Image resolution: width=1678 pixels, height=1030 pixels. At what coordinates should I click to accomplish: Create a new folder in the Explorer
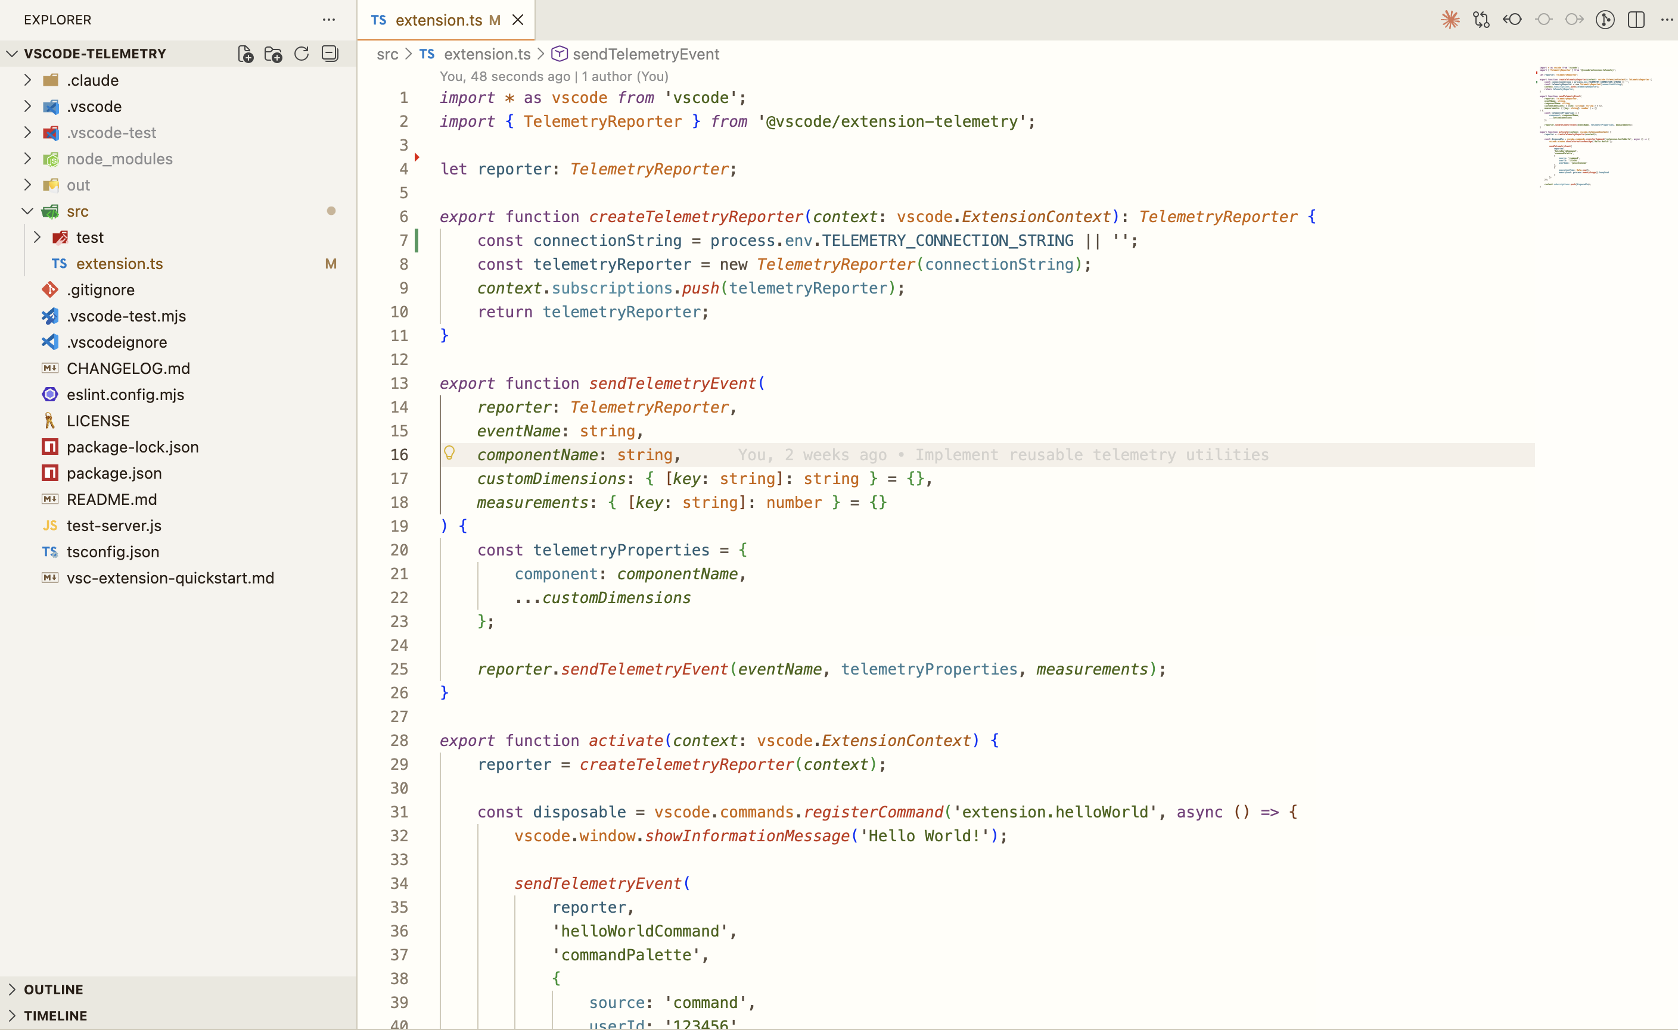point(273,54)
